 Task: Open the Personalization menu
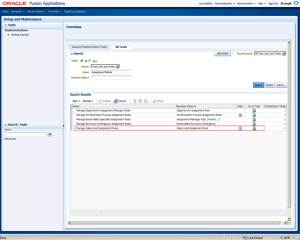click(225, 3)
